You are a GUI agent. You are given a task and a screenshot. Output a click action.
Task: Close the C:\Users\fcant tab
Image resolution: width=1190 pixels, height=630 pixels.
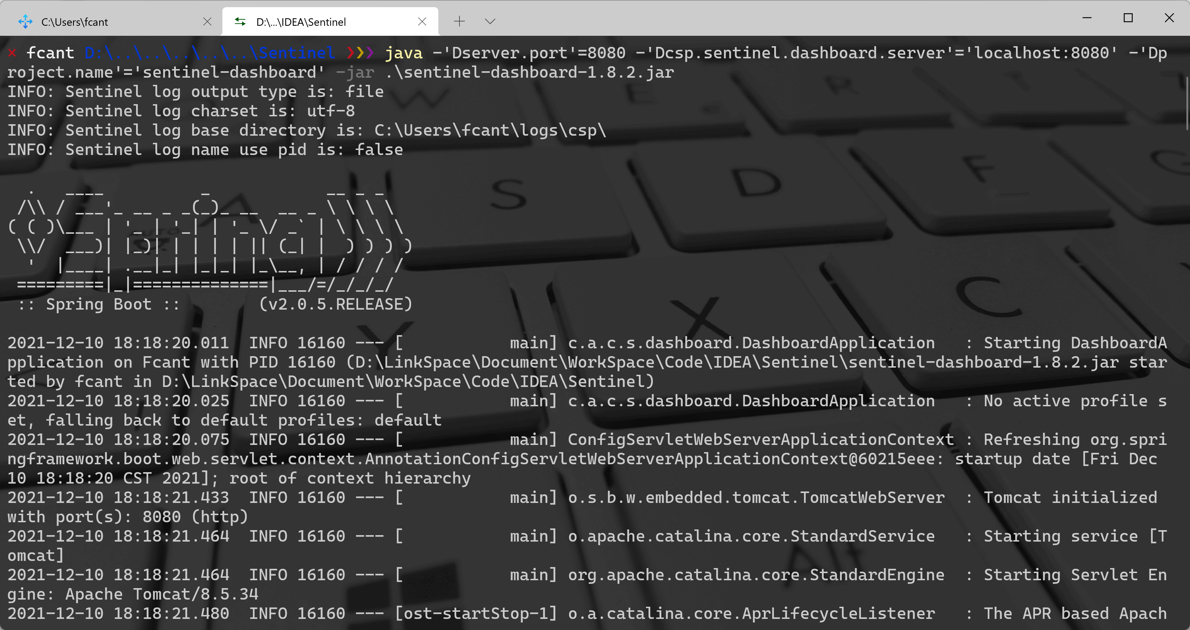tap(207, 22)
